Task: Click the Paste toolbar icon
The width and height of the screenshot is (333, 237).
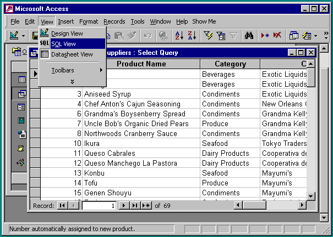Action: tap(119, 36)
